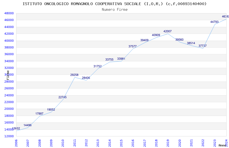Click x-axis year 2021
229x148 pixels.
[191, 143]
